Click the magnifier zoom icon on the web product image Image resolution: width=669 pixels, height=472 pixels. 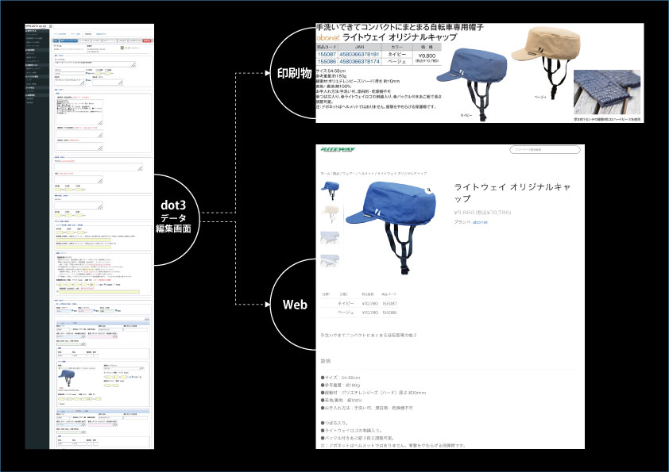429,190
